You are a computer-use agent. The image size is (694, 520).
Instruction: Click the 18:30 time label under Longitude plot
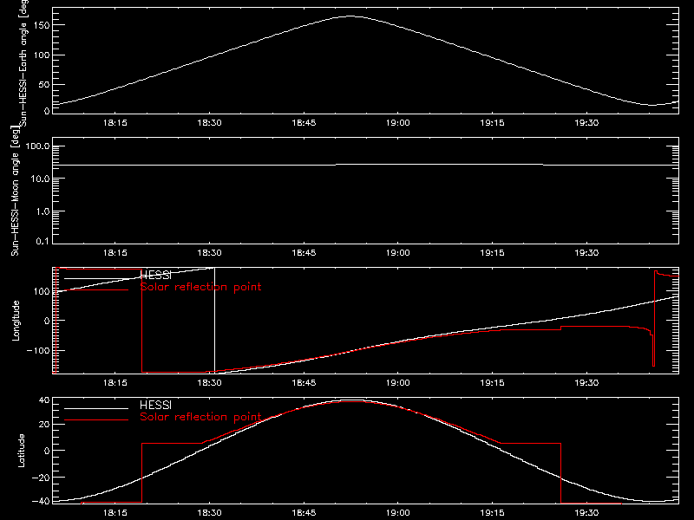pyautogui.click(x=209, y=383)
